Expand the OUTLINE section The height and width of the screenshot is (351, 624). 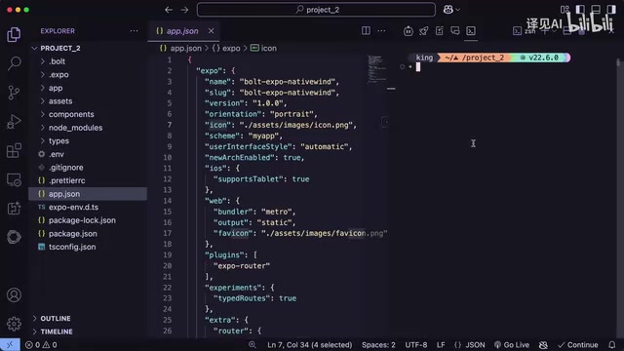pyautogui.click(x=56, y=319)
